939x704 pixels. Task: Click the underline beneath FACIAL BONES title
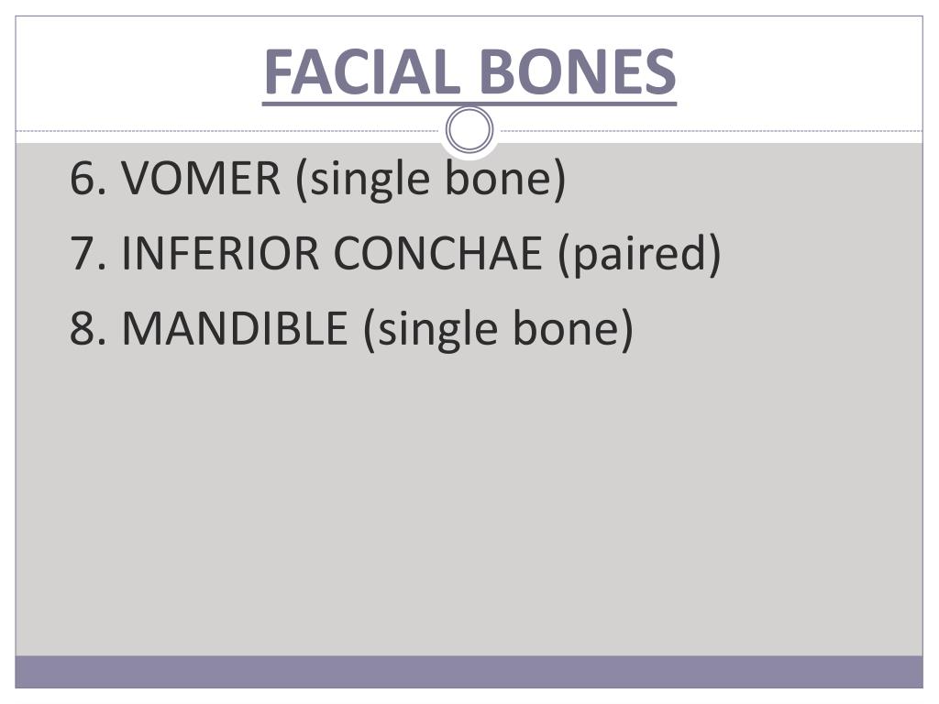pos(469,104)
